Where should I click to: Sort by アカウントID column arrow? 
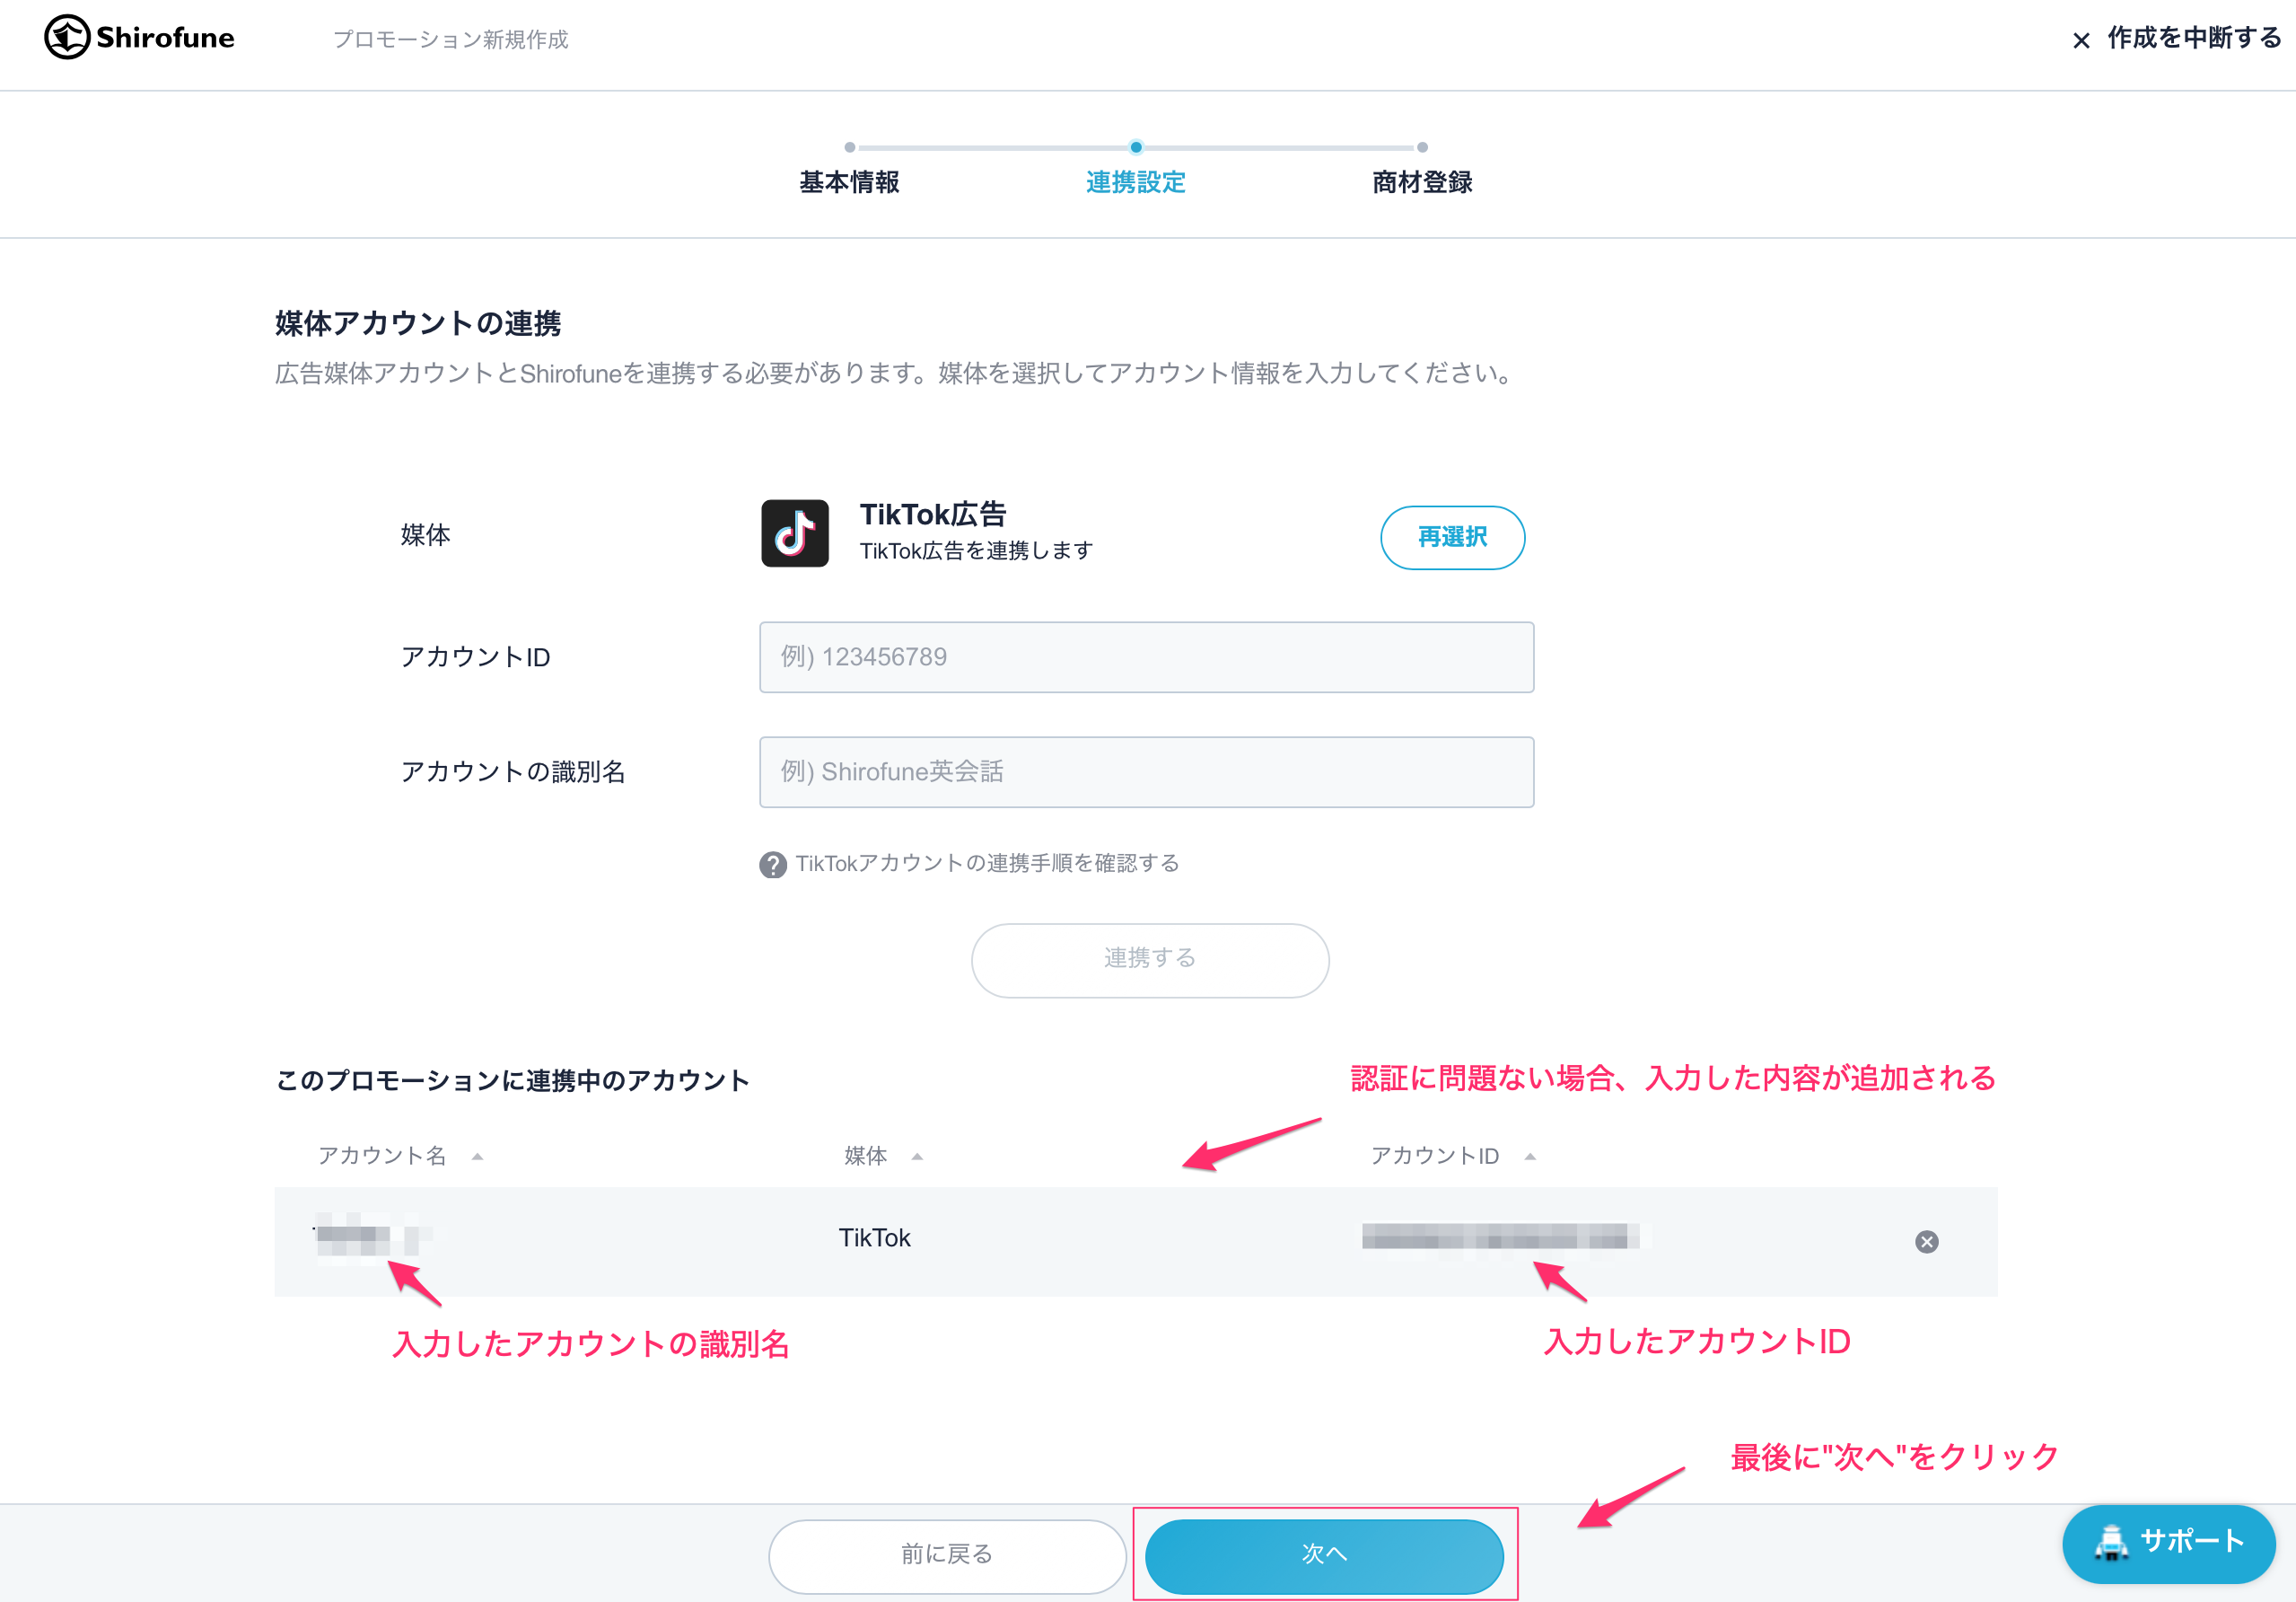coord(1530,1157)
